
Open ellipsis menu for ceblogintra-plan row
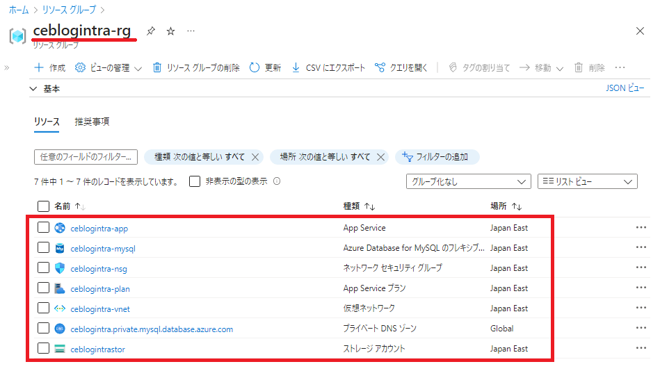641,288
